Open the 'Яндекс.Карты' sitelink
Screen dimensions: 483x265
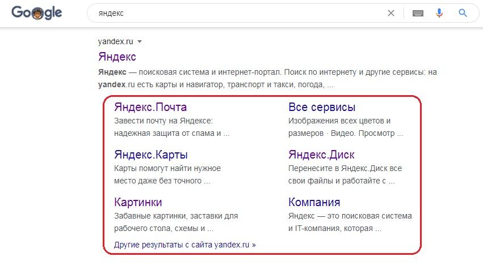click(151, 155)
